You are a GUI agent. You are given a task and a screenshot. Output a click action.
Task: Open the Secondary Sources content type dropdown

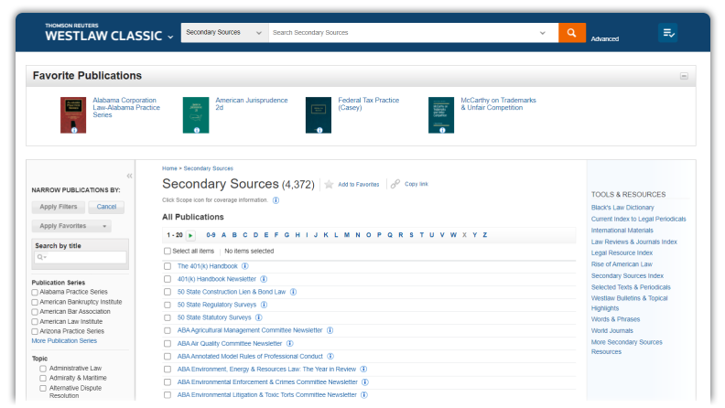(x=224, y=32)
